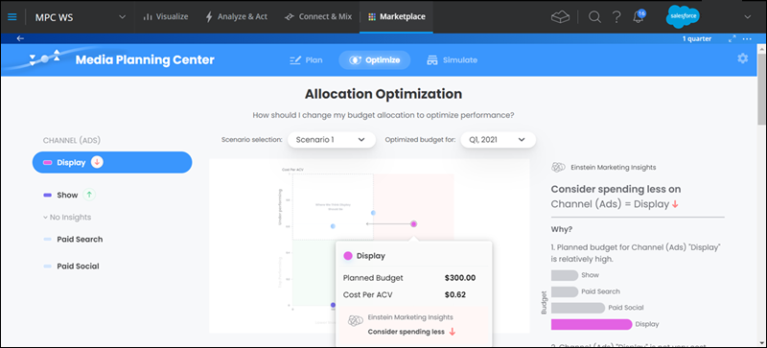Click the 1 quarter period label
The width and height of the screenshot is (767, 348).
[x=697, y=38]
